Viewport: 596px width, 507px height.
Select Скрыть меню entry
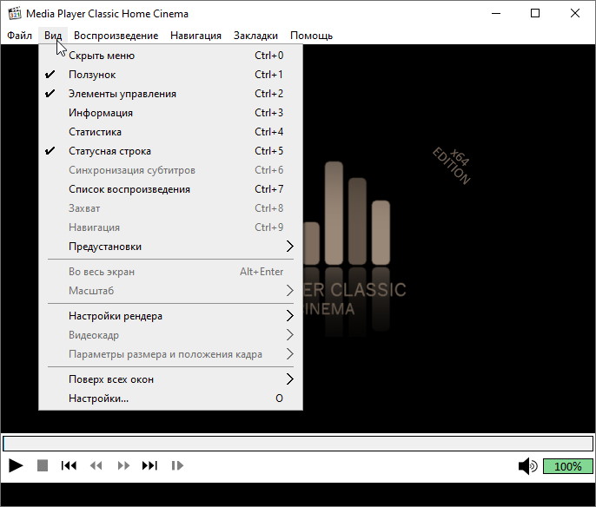170,56
